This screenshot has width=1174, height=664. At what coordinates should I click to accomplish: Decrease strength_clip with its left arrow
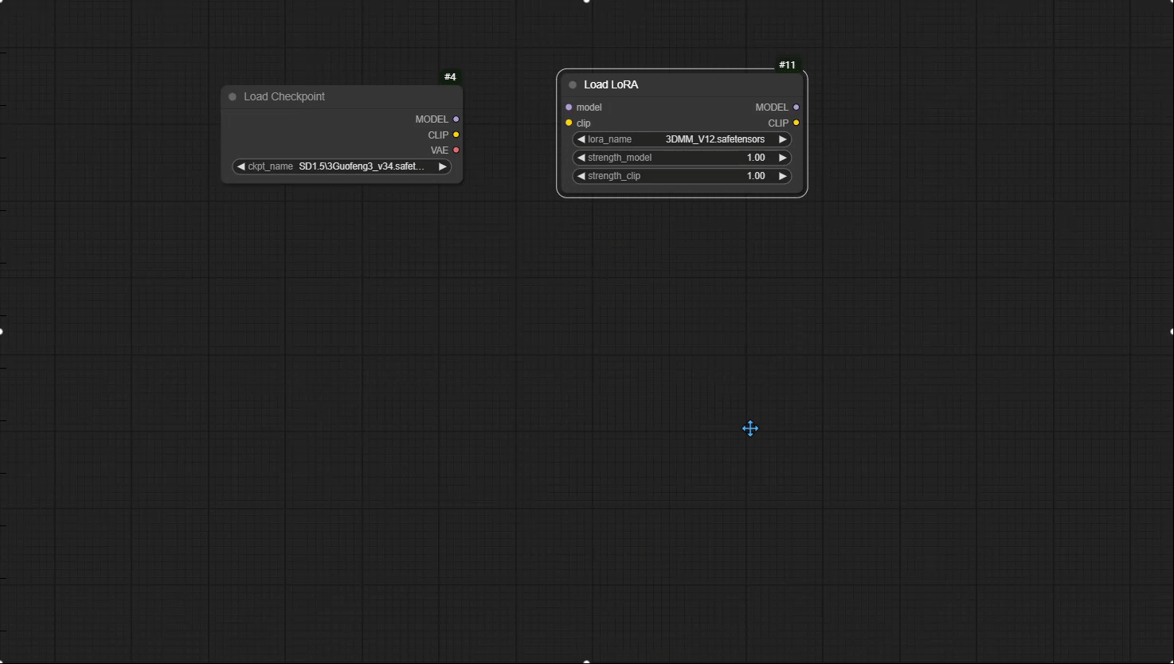point(581,176)
